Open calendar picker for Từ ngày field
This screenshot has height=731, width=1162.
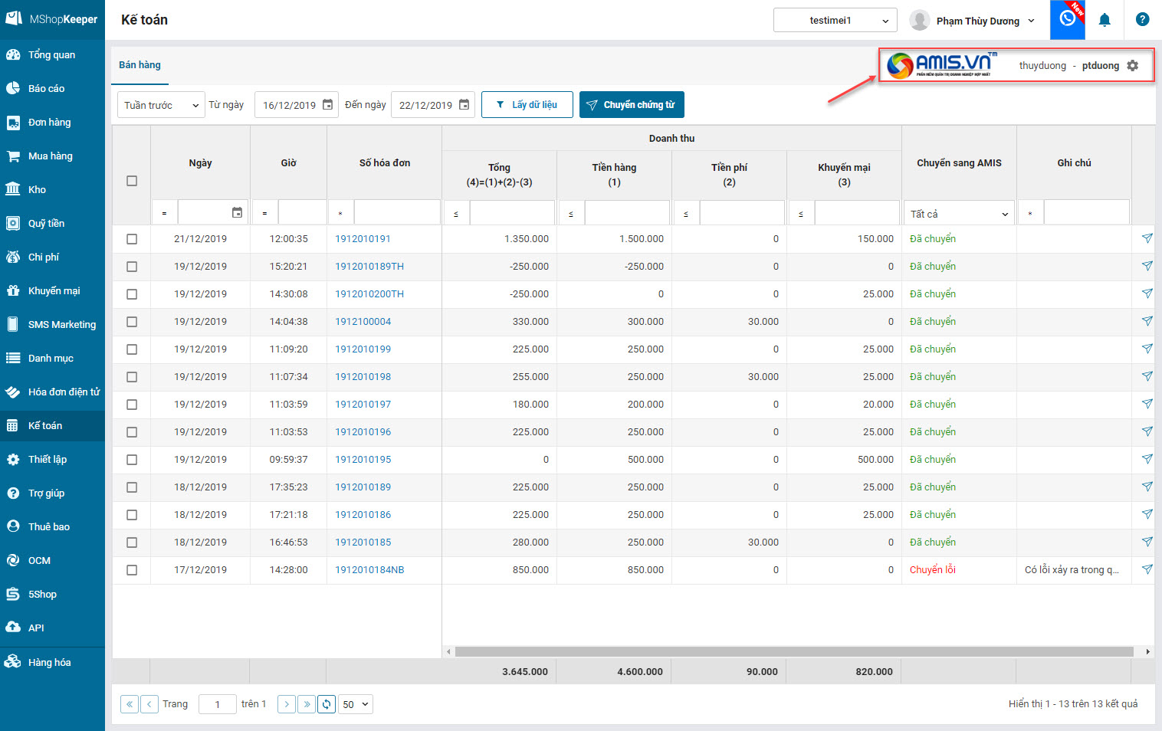327,105
